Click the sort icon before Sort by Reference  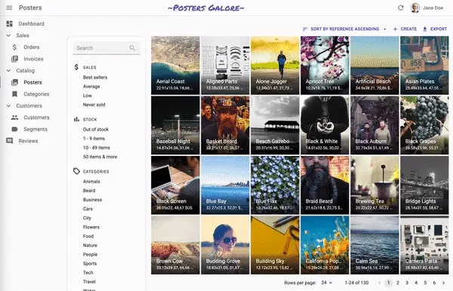pyautogui.click(x=305, y=29)
